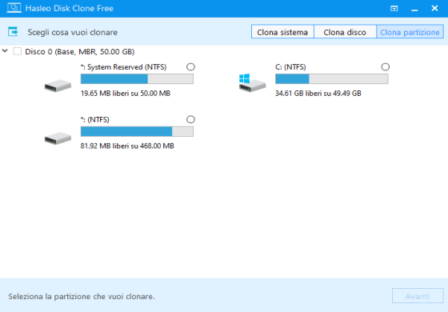Click the Hasleo Disk Clone app logo
448x312 pixels.
pyautogui.click(x=14, y=8)
